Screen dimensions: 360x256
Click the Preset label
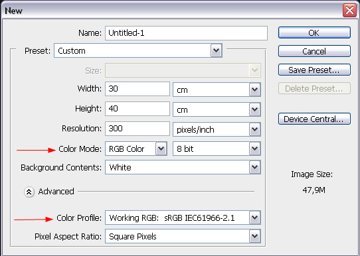click(x=37, y=50)
